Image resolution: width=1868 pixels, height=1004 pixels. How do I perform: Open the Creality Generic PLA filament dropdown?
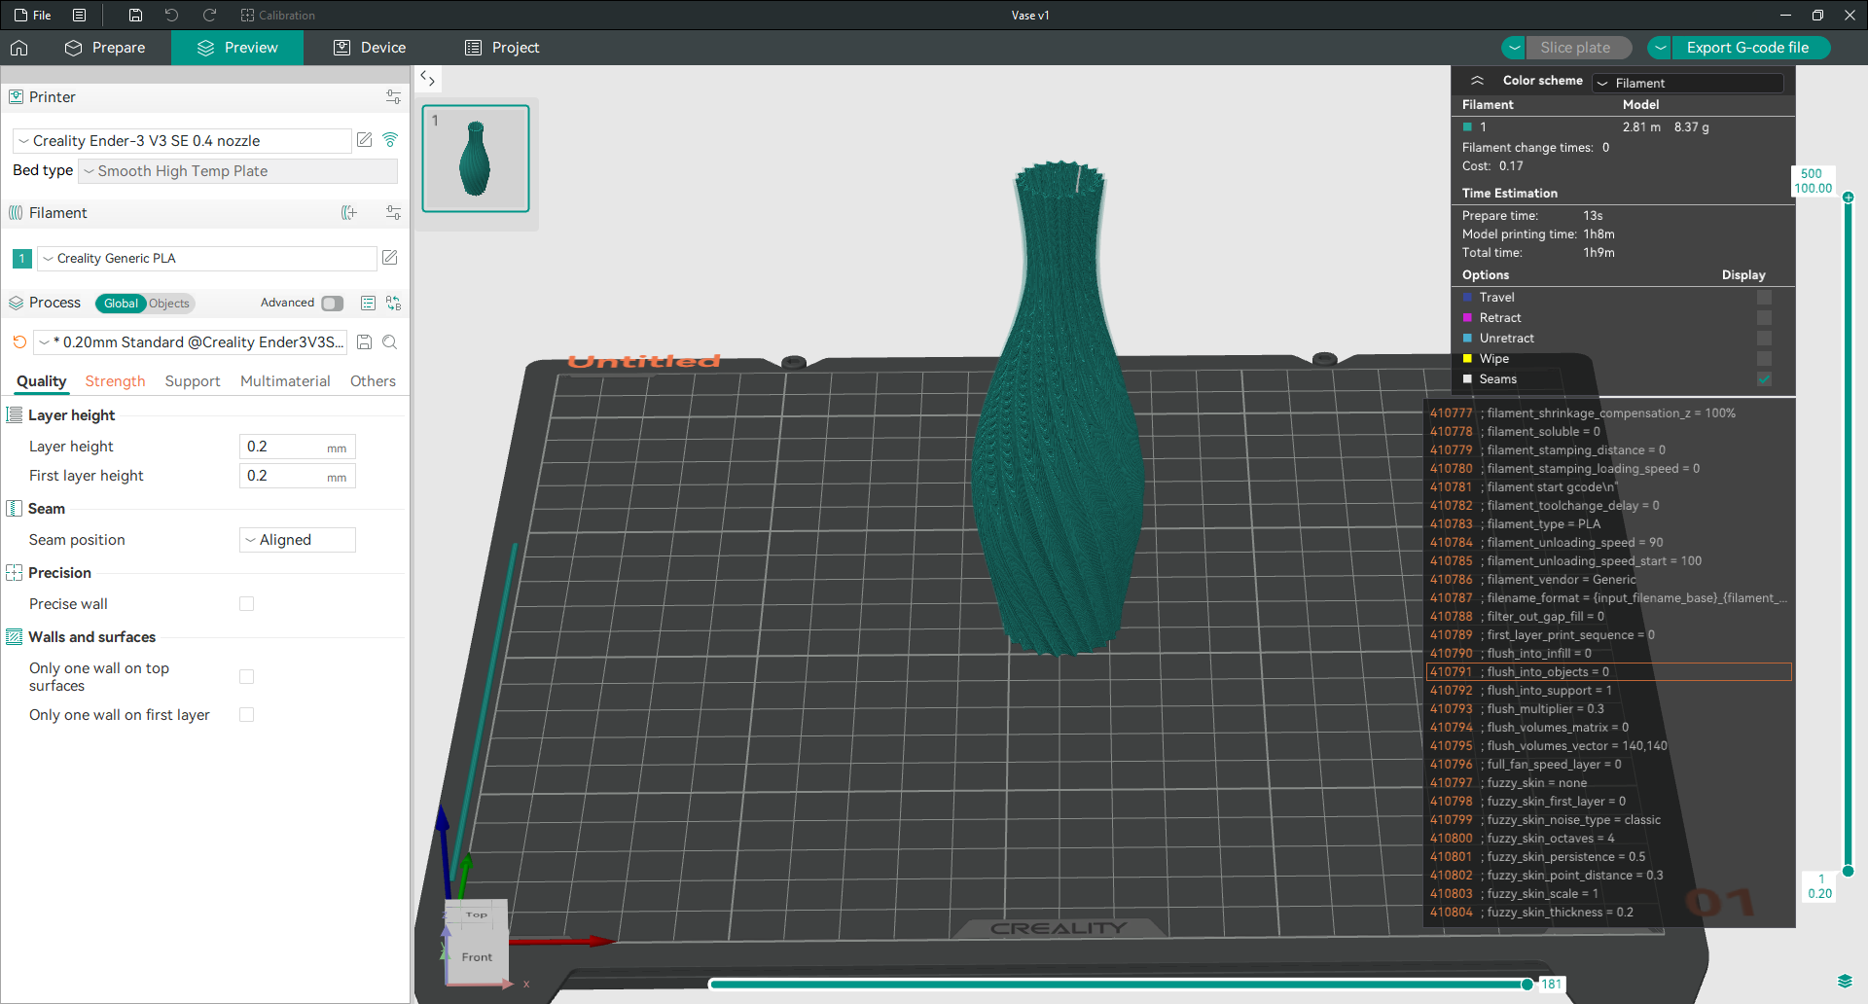click(x=207, y=258)
